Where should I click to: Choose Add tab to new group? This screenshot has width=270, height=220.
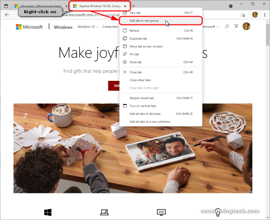(x=161, y=21)
